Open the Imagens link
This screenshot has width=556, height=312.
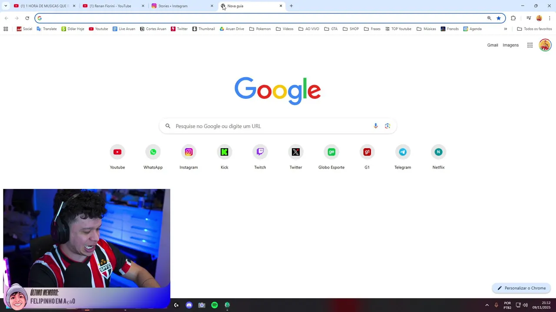(x=511, y=45)
